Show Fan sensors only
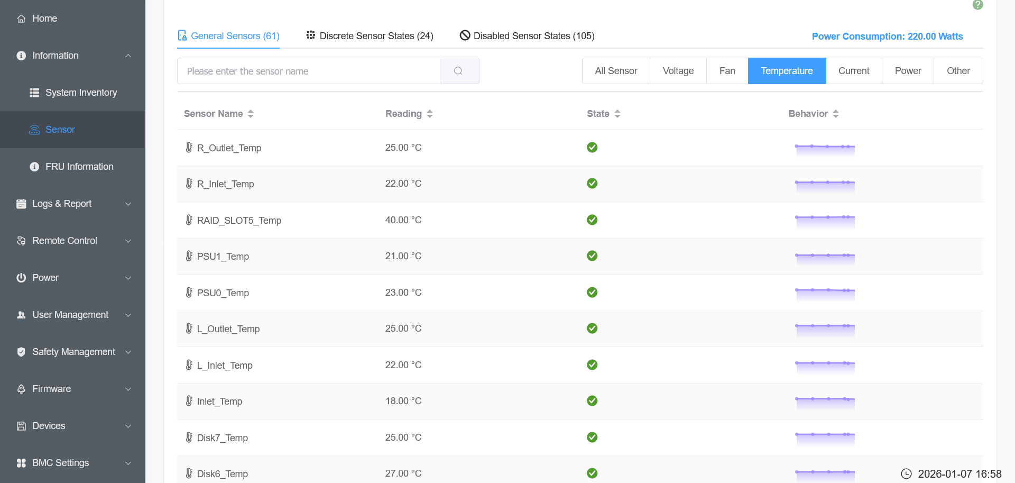Screen dimensions: 1015x483 pos(727,71)
